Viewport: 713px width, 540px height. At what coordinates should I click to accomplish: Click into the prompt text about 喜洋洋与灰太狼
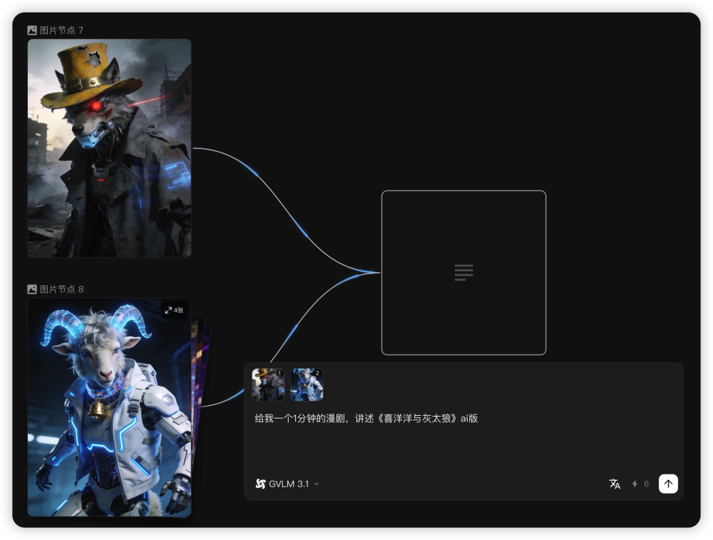click(x=366, y=418)
